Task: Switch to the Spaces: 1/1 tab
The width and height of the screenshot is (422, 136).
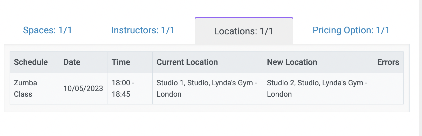Action: [x=47, y=30]
